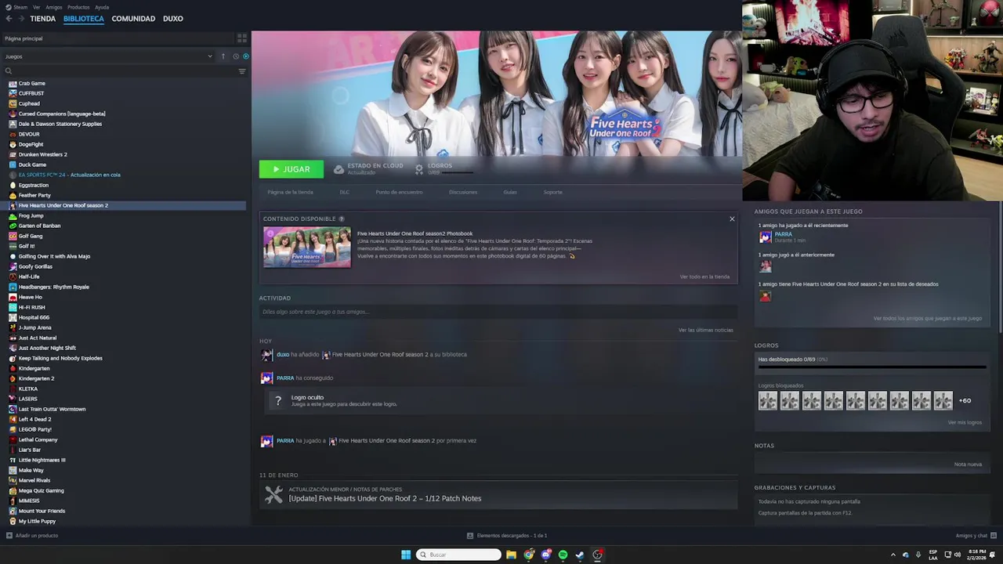The width and height of the screenshot is (1003, 564).
Task: Click the achievements progress bar
Action: [871, 366]
